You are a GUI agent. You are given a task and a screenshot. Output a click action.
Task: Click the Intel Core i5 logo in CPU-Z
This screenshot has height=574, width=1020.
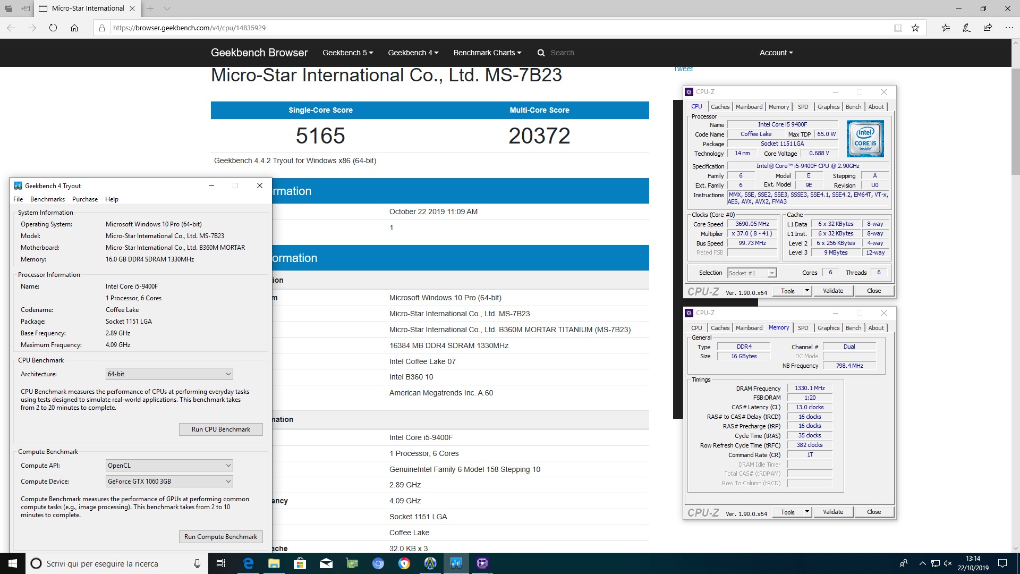click(865, 139)
